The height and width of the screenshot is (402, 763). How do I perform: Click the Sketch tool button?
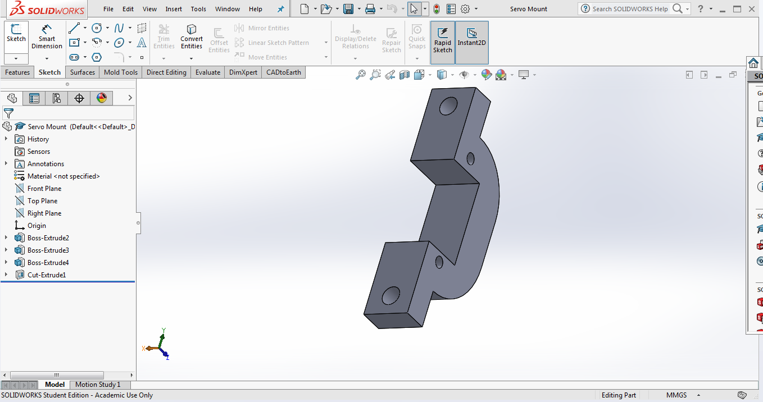16,34
